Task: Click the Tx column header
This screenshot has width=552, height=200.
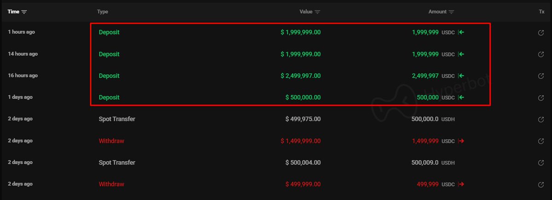Action: pyautogui.click(x=541, y=11)
